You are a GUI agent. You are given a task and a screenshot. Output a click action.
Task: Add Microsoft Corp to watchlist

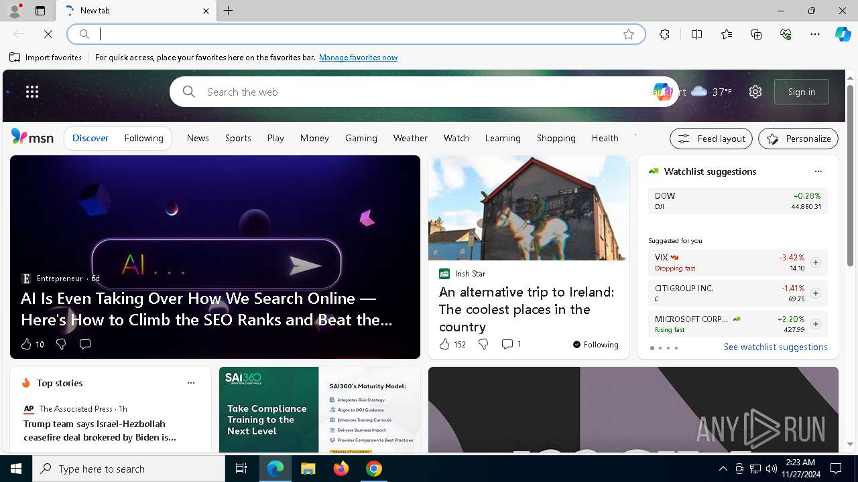pos(816,324)
